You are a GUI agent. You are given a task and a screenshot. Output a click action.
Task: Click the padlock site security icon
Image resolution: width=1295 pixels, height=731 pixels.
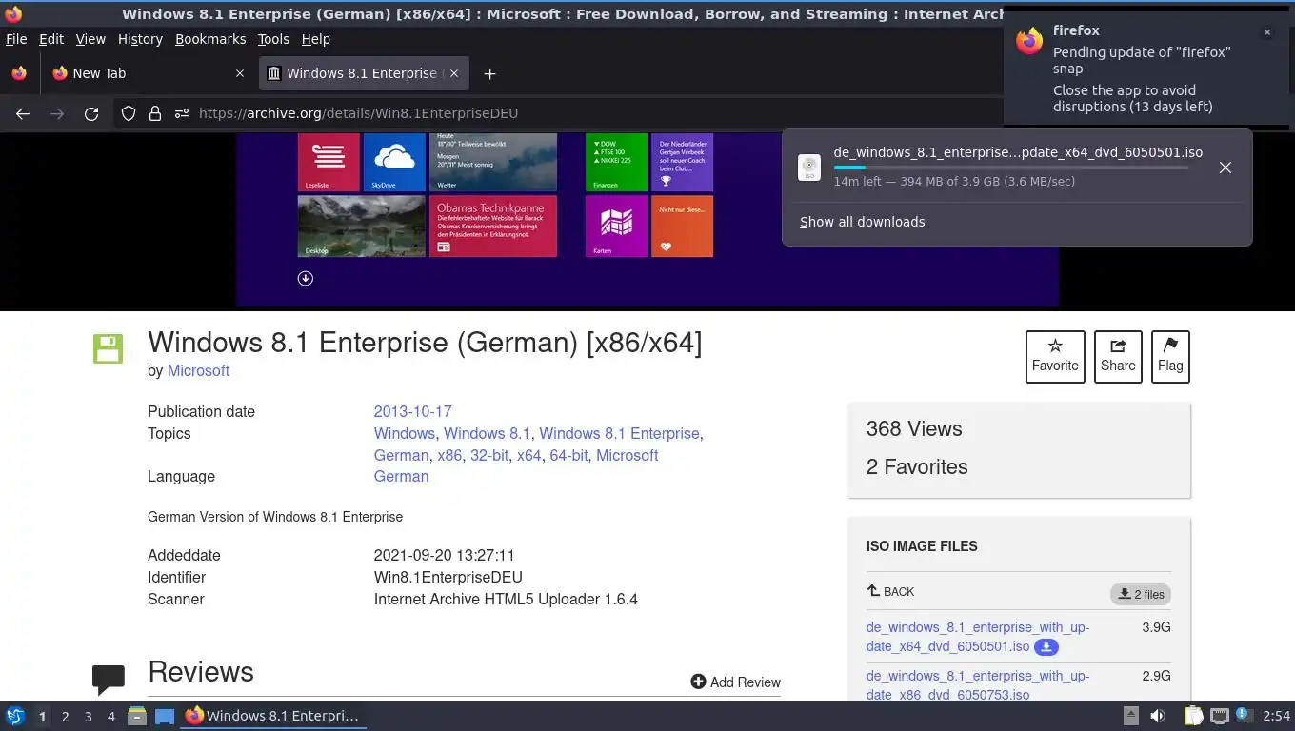pos(155,113)
